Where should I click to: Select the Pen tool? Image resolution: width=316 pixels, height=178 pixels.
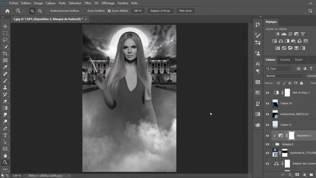tap(5, 129)
